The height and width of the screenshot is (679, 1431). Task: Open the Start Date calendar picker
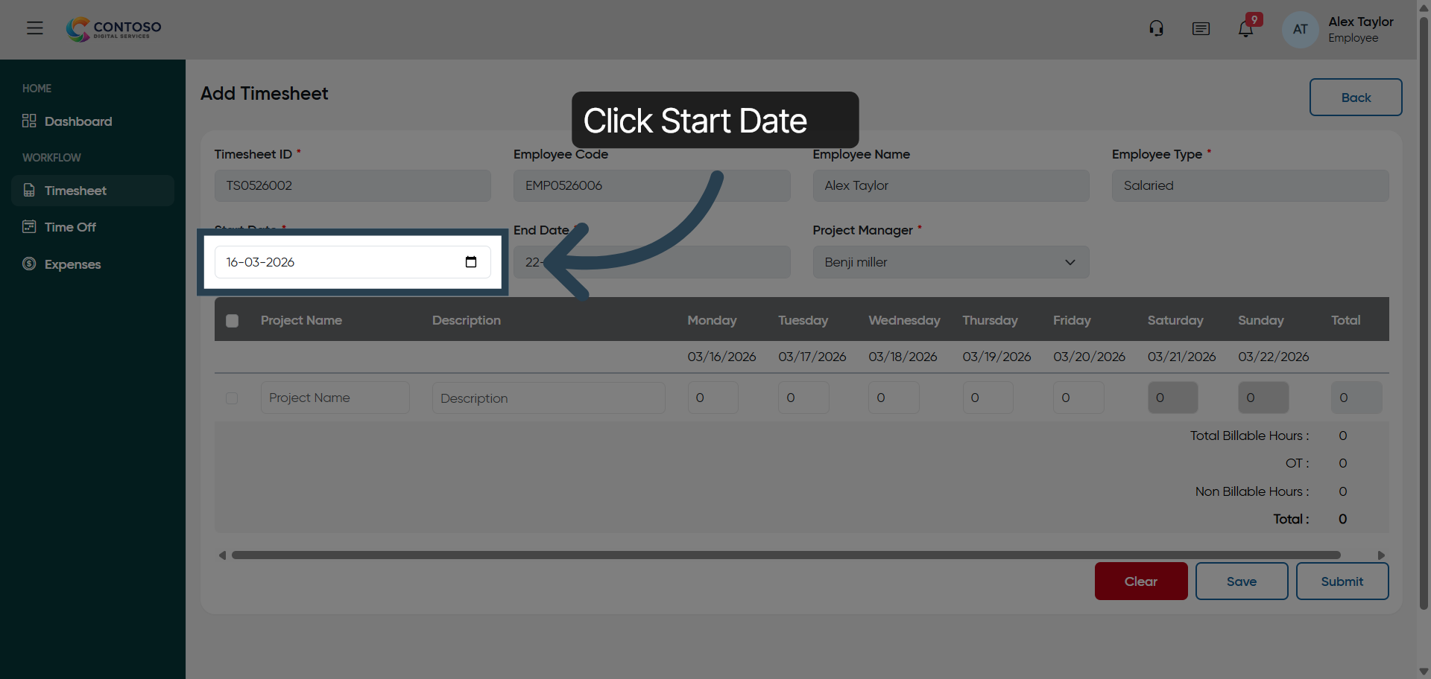[471, 262]
